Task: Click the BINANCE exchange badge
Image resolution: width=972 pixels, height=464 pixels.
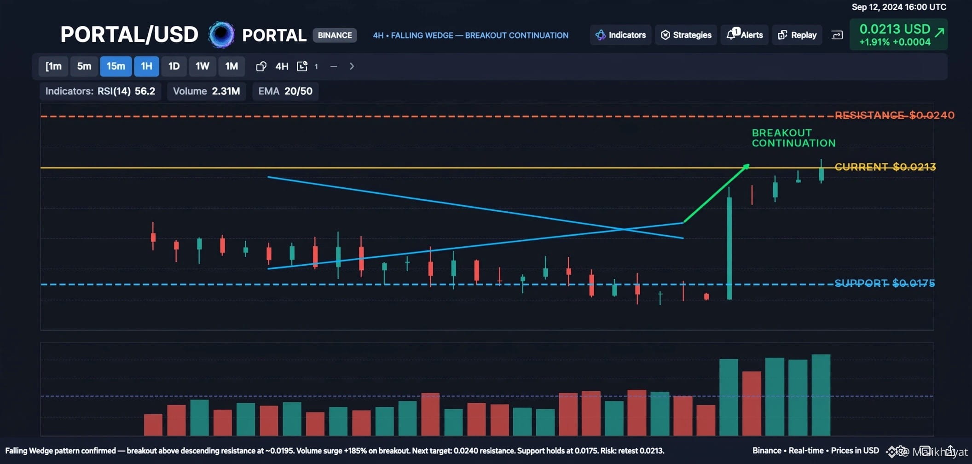Action: (x=335, y=35)
